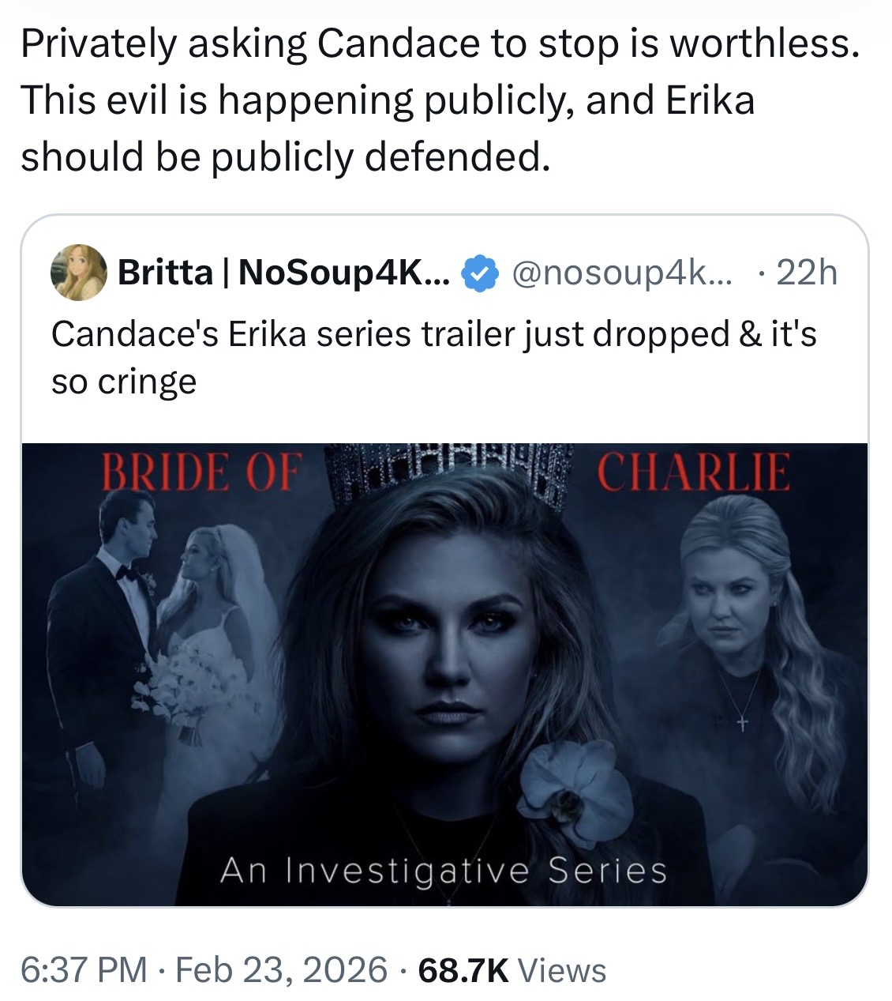Open quoted tweet text about series trailer
This screenshot has width=892, height=1001.
tap(433, 357)
